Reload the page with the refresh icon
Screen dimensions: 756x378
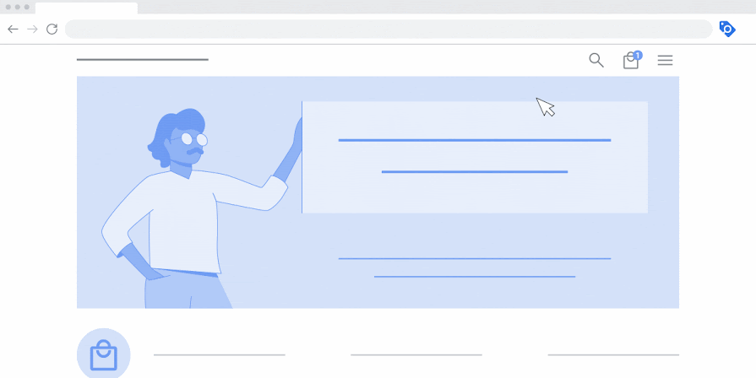52,30
